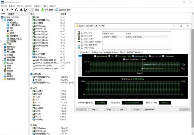Click the up-level arrow toolbar icon
The height and width of the screenshot is (135, 194).
pyautogui.click(x=12, y=9)
